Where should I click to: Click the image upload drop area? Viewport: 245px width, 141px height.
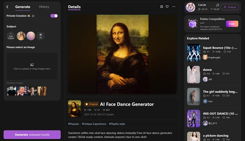pyautogui.click(x=32, y=66)
